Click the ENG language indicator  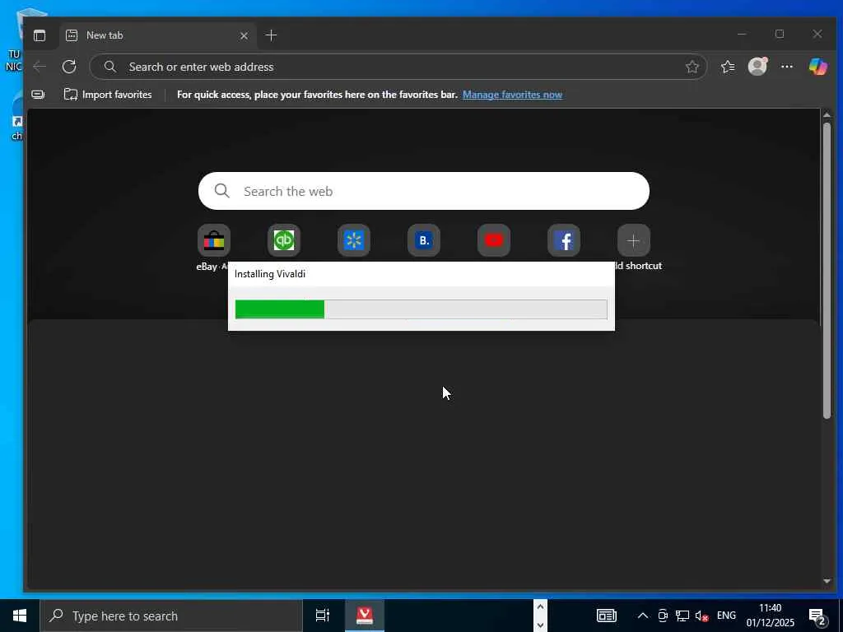(726, 616)
